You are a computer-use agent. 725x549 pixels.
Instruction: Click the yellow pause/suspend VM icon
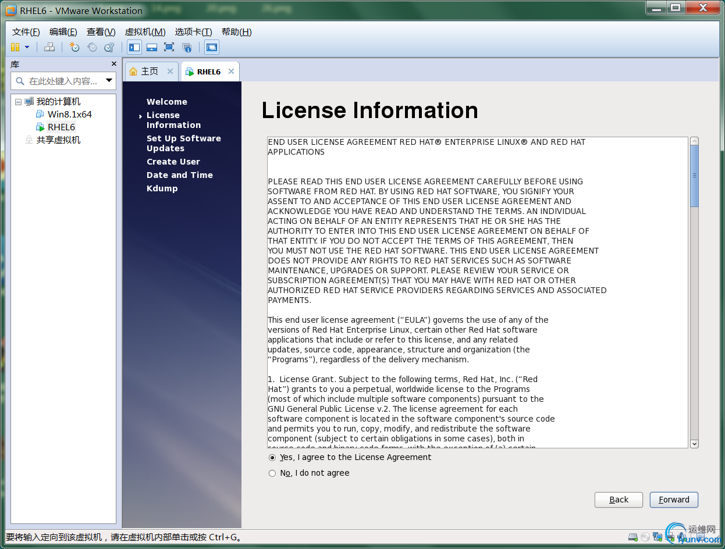click(x=15, y=47)
